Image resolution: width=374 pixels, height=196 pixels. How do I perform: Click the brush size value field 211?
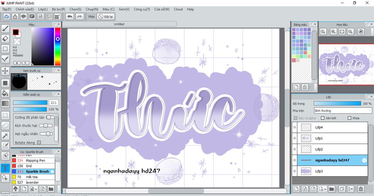[x=54, y=103]
